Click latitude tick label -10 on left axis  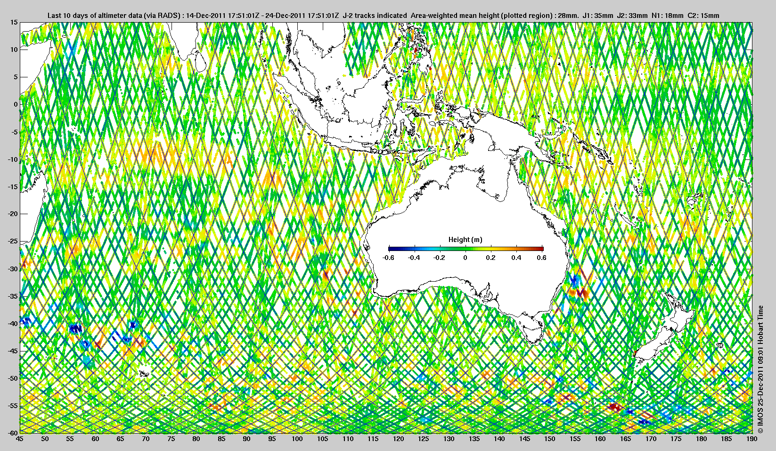12,159
